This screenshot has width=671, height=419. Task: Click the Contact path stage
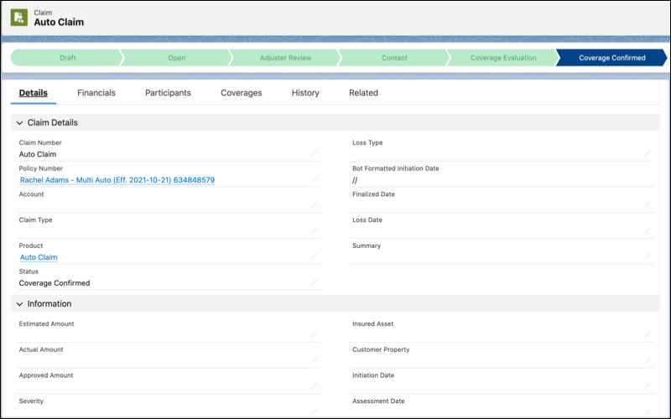click(394, 58)
